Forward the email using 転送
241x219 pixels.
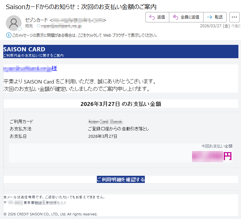215,17
